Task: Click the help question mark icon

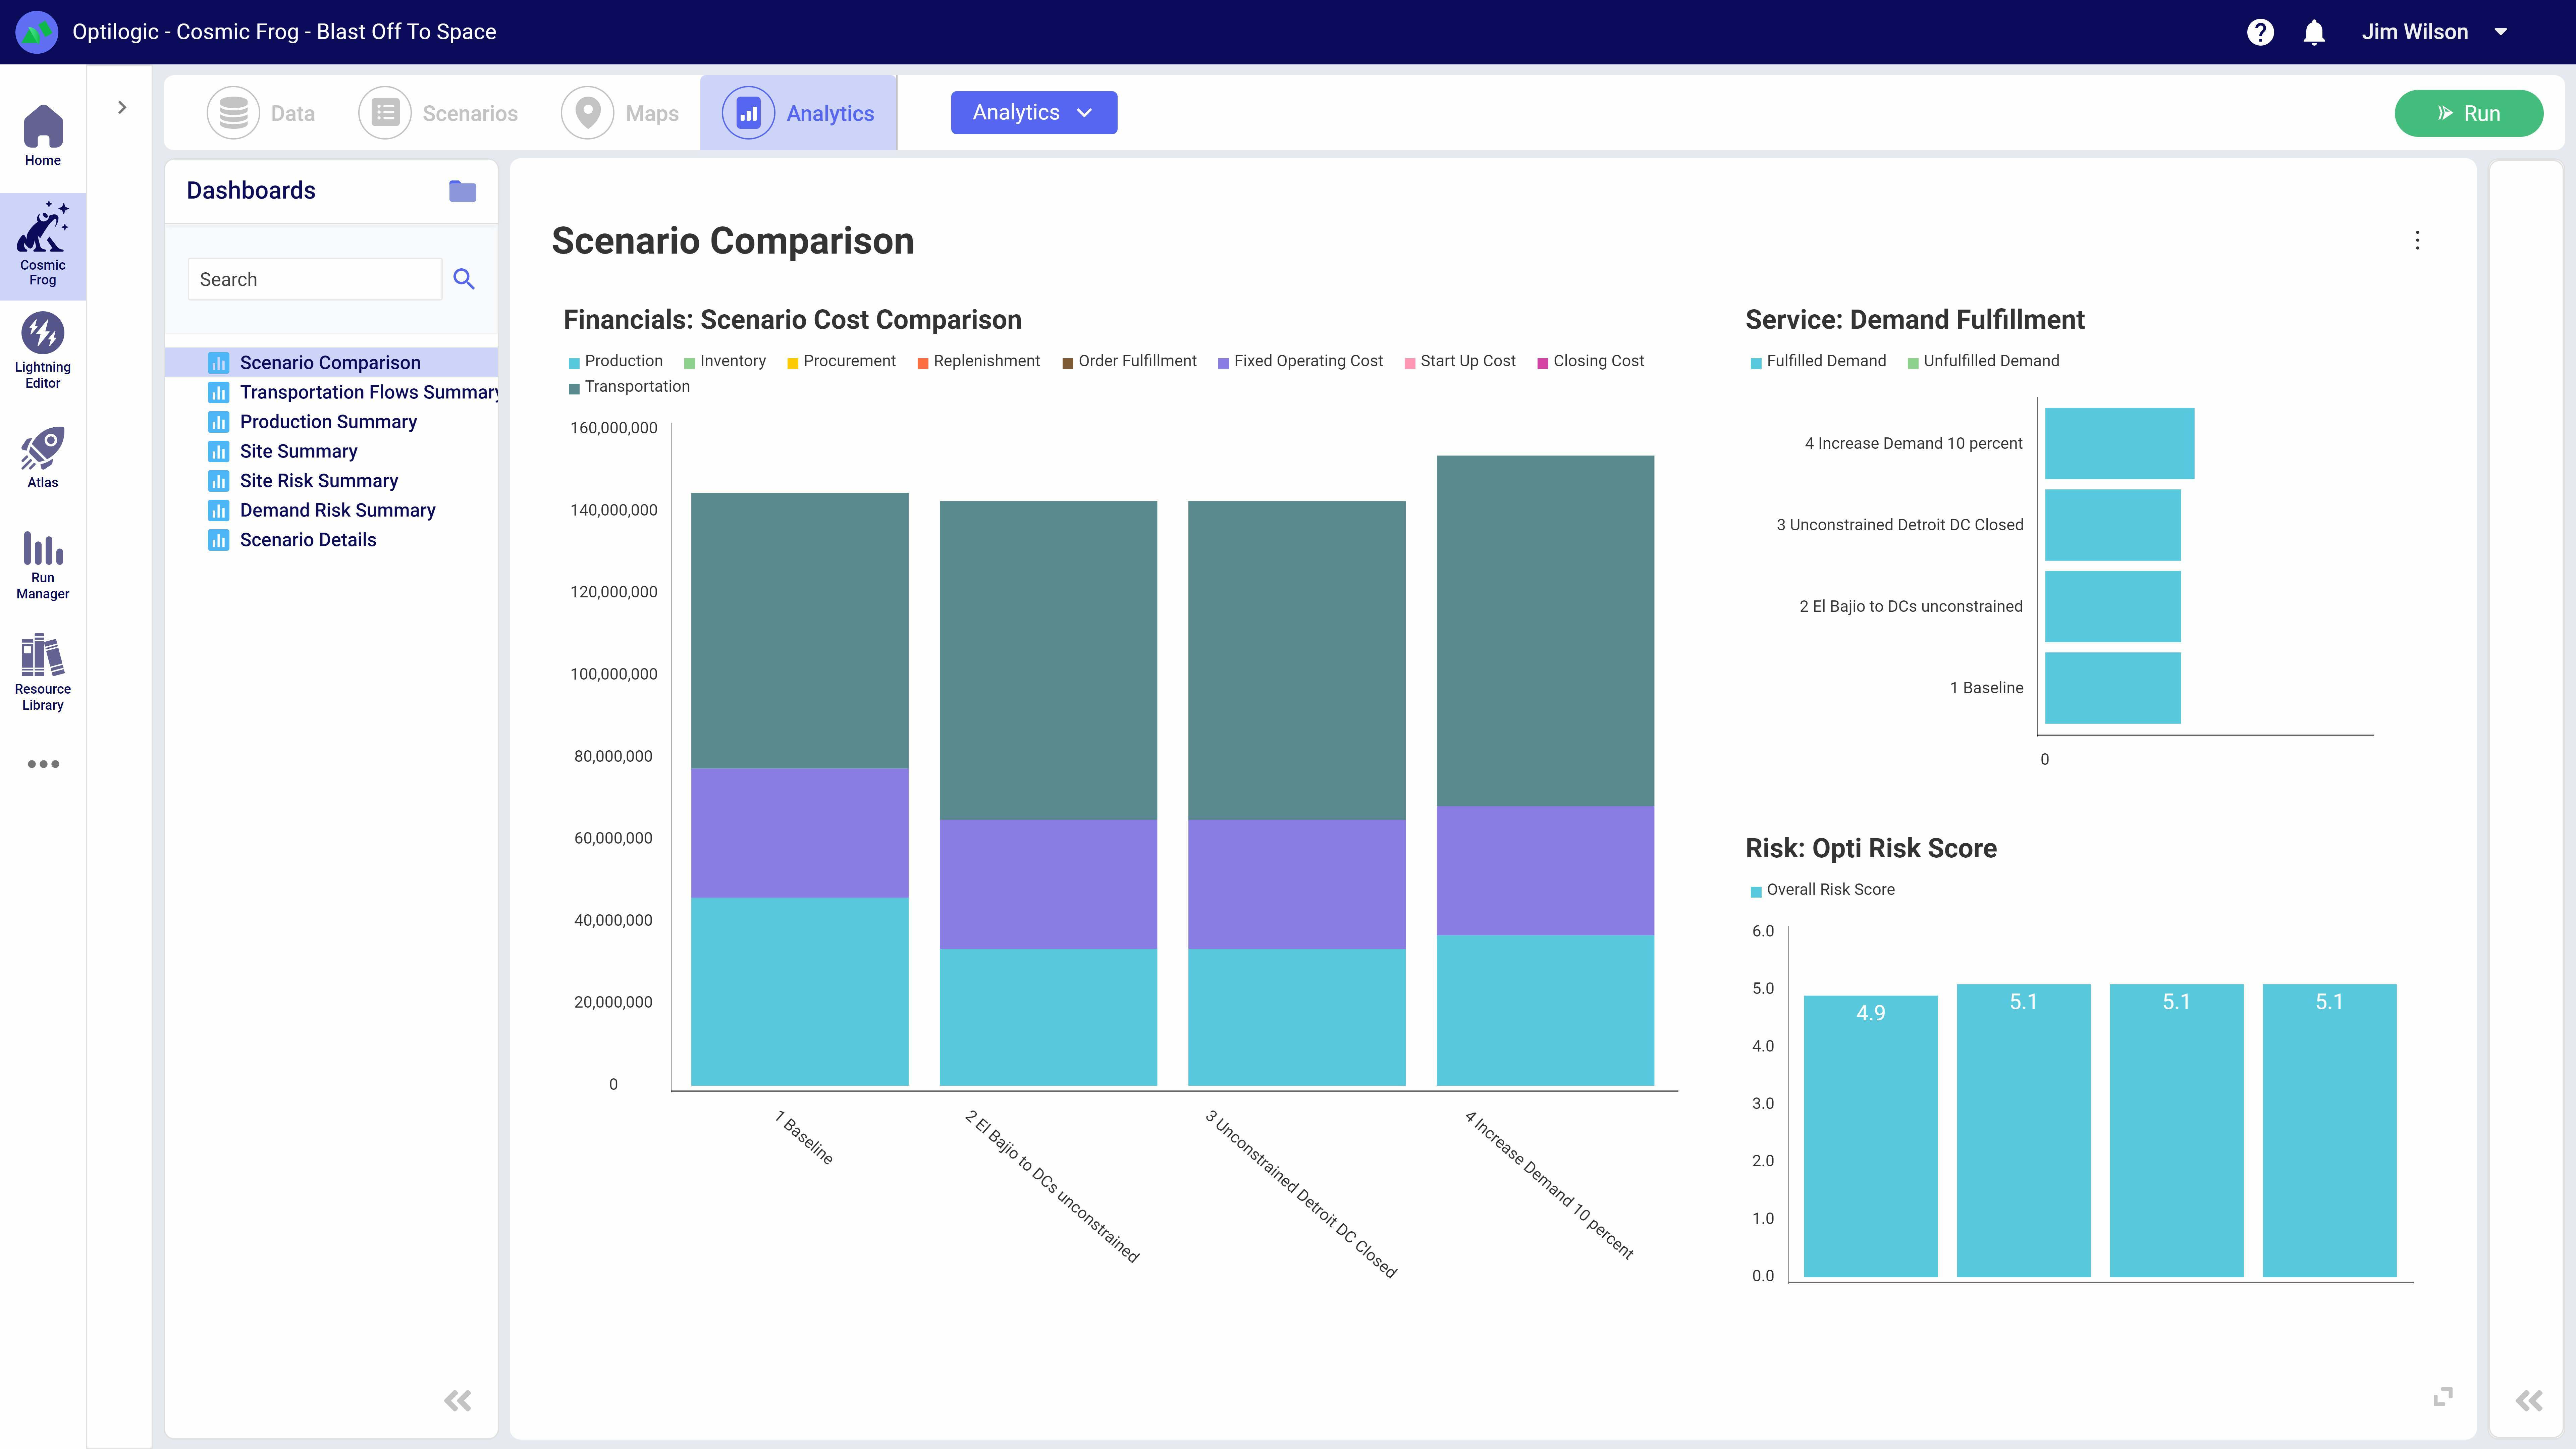Action: pyautogui.click(x=2260, y=32)
